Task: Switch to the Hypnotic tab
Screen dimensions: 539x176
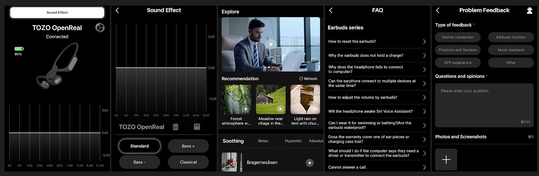Action: coord(293,141)
